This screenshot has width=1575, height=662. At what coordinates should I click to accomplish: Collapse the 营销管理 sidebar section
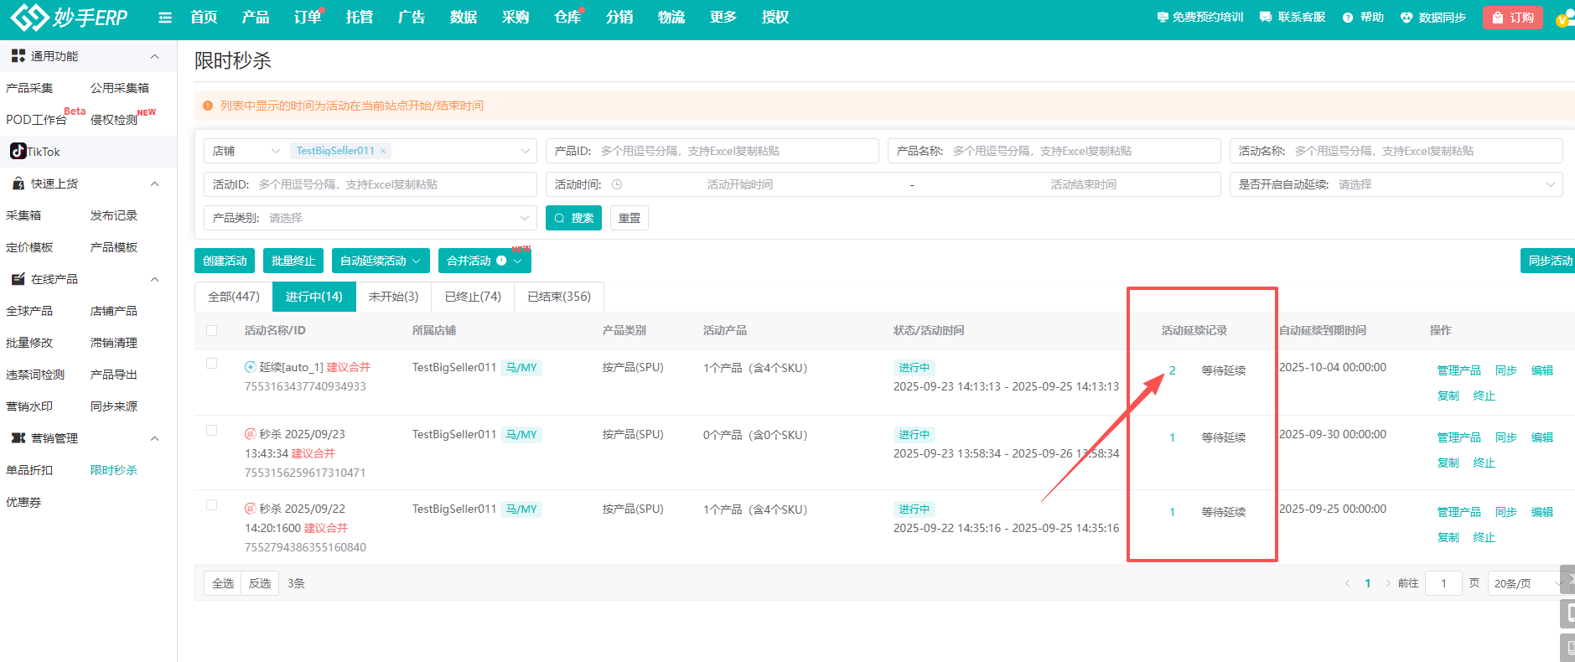pos(154,438)
